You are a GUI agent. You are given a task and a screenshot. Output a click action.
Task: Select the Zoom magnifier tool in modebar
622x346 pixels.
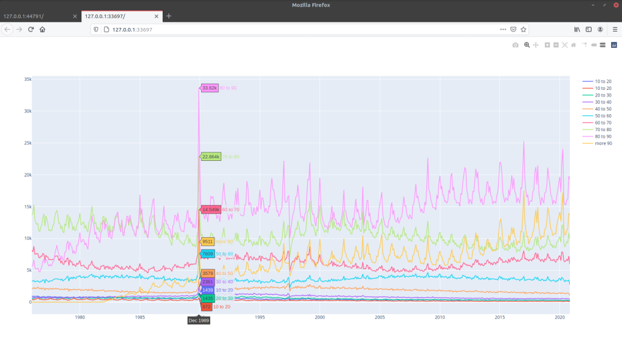[527, 45]
